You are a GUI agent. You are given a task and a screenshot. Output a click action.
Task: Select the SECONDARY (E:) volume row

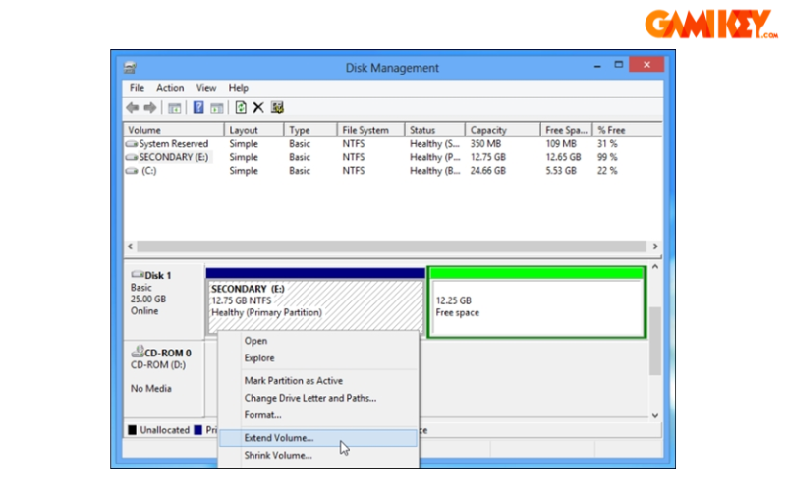click(x=173, y=157)
